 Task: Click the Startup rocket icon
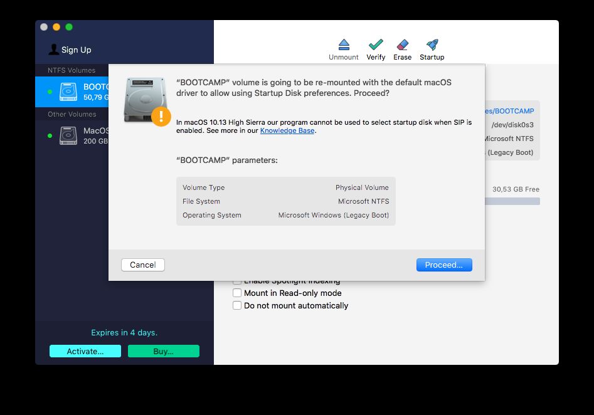(432, 45)
